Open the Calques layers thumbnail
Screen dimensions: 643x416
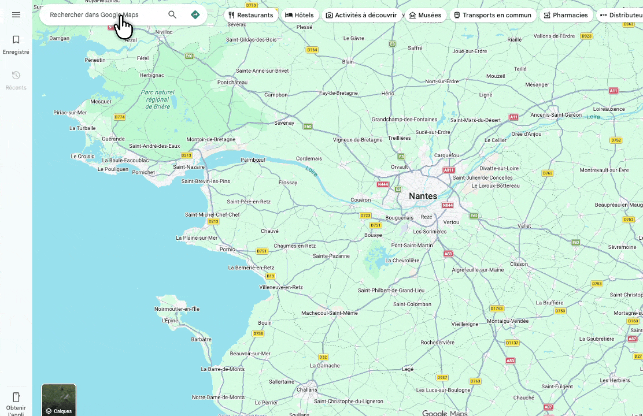(58, 400)
